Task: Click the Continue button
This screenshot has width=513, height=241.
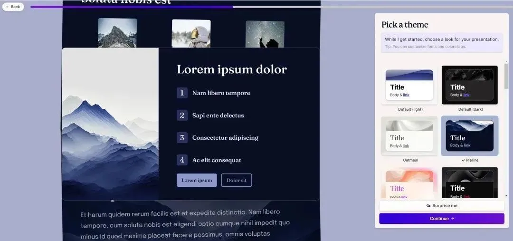Action: (442, 218)
